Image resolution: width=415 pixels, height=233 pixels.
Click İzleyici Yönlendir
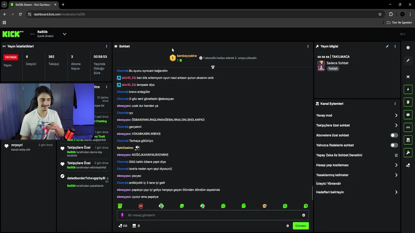click(x=328, y=184)
